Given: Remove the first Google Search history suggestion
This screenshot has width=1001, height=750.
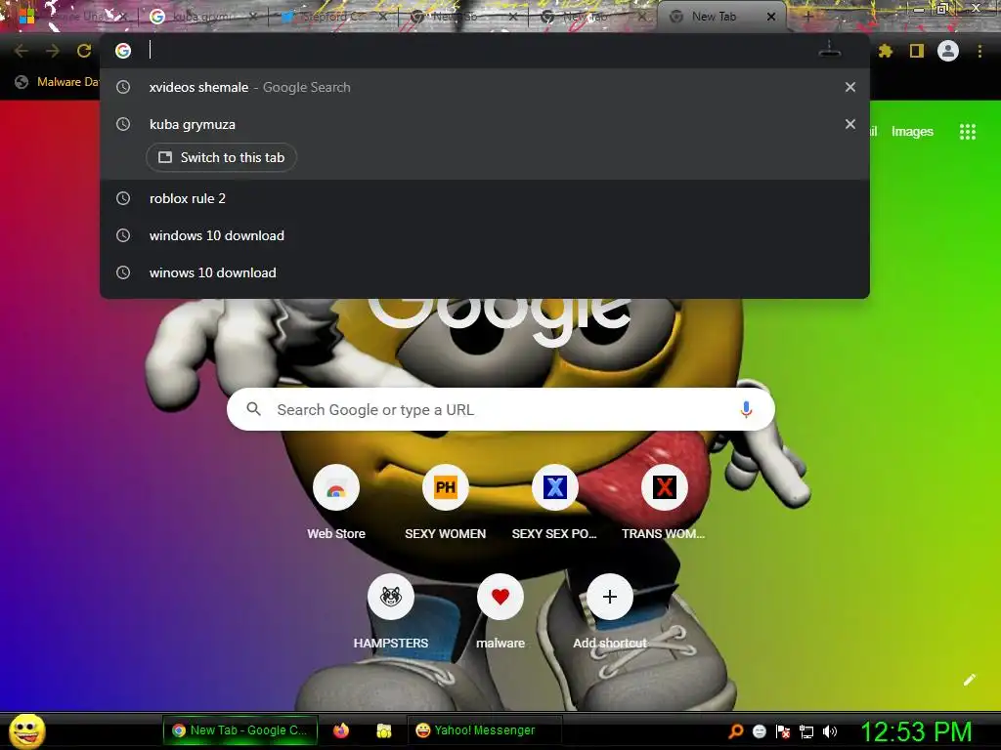Looking at the screenshot, I should tap(850, 87).
